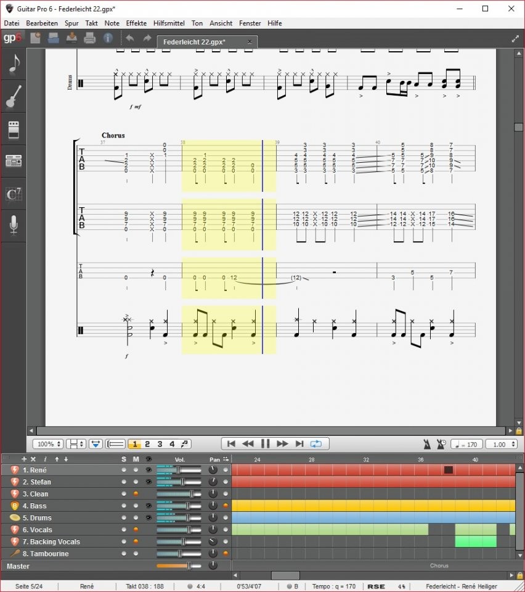Click the René track guitar pick icon
The image size is (525, 592).
(x=14, y=470)
